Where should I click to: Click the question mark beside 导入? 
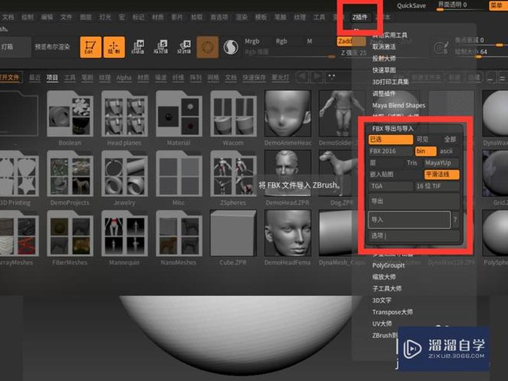click(455, 220)
